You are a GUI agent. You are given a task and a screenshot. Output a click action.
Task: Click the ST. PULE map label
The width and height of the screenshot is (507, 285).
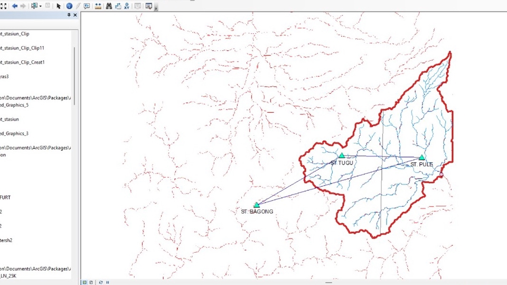[421, 164]
